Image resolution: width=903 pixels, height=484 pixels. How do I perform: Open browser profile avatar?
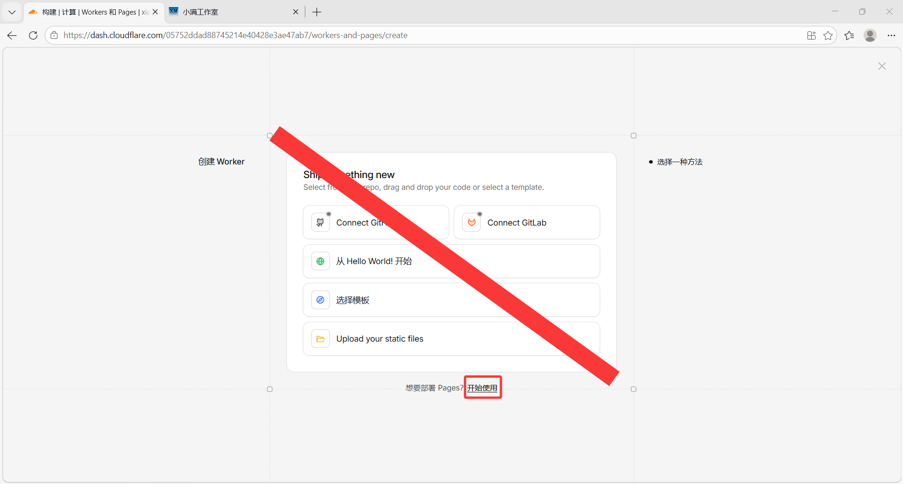(x=870, y=35)
